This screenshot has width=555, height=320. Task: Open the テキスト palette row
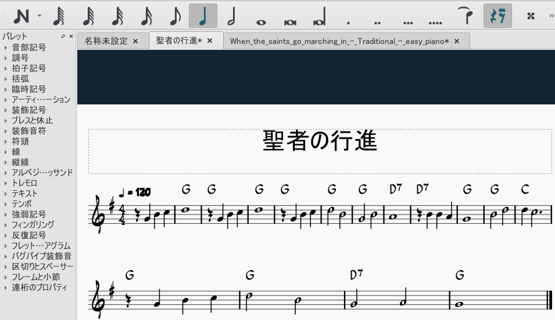tap(38, 193)
